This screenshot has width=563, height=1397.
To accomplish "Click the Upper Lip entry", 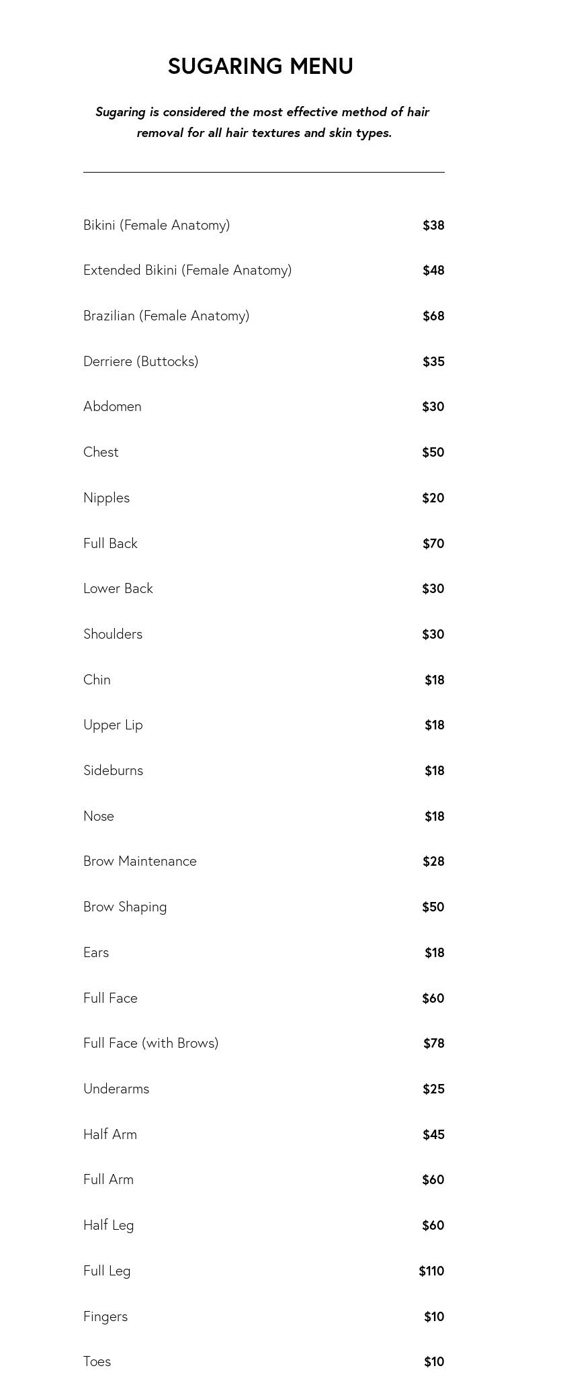I will click(x=113, y=725).
